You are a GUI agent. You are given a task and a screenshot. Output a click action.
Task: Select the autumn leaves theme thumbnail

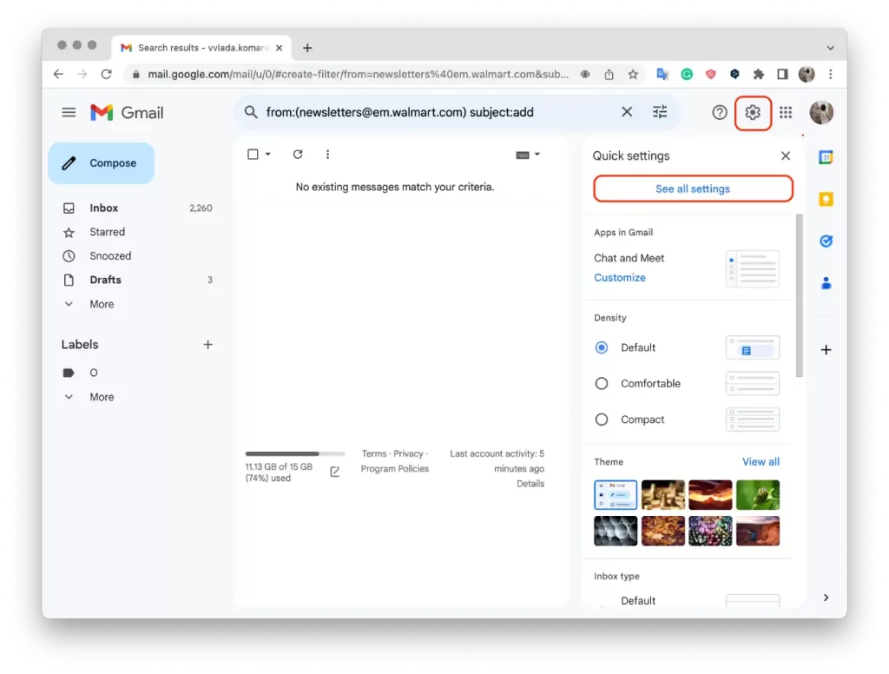(x=662, y=531)
